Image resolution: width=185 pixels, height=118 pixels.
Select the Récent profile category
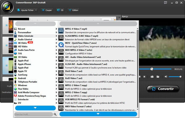[x=35, y=29]
